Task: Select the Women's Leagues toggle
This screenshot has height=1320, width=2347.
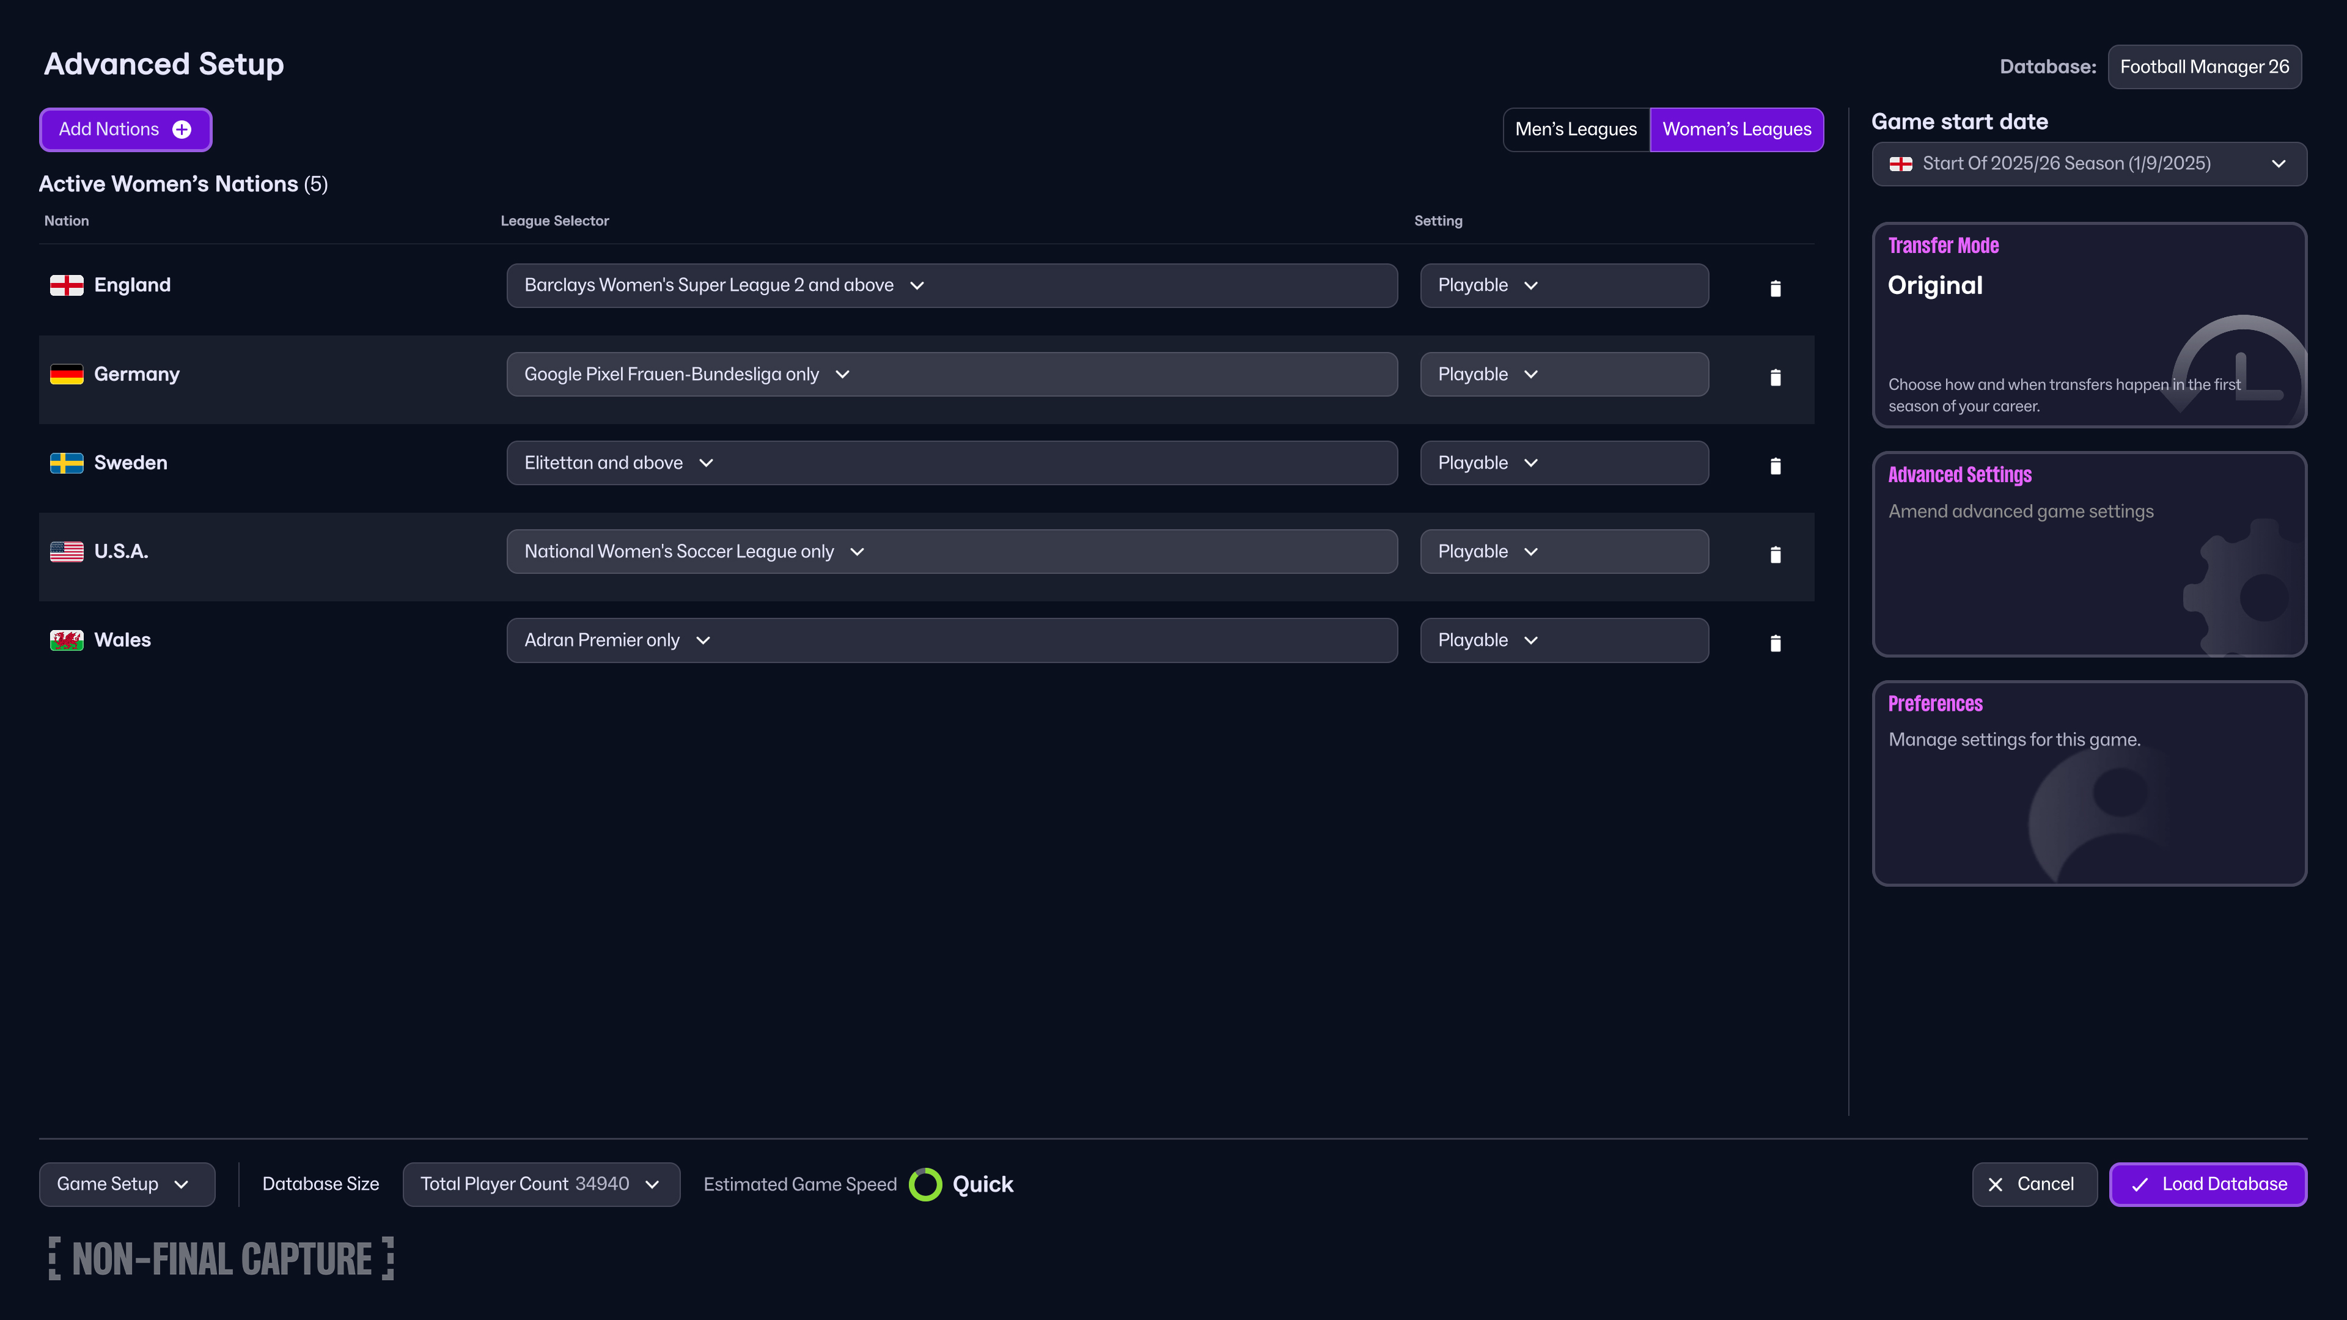Action: tap(1736, 130)
